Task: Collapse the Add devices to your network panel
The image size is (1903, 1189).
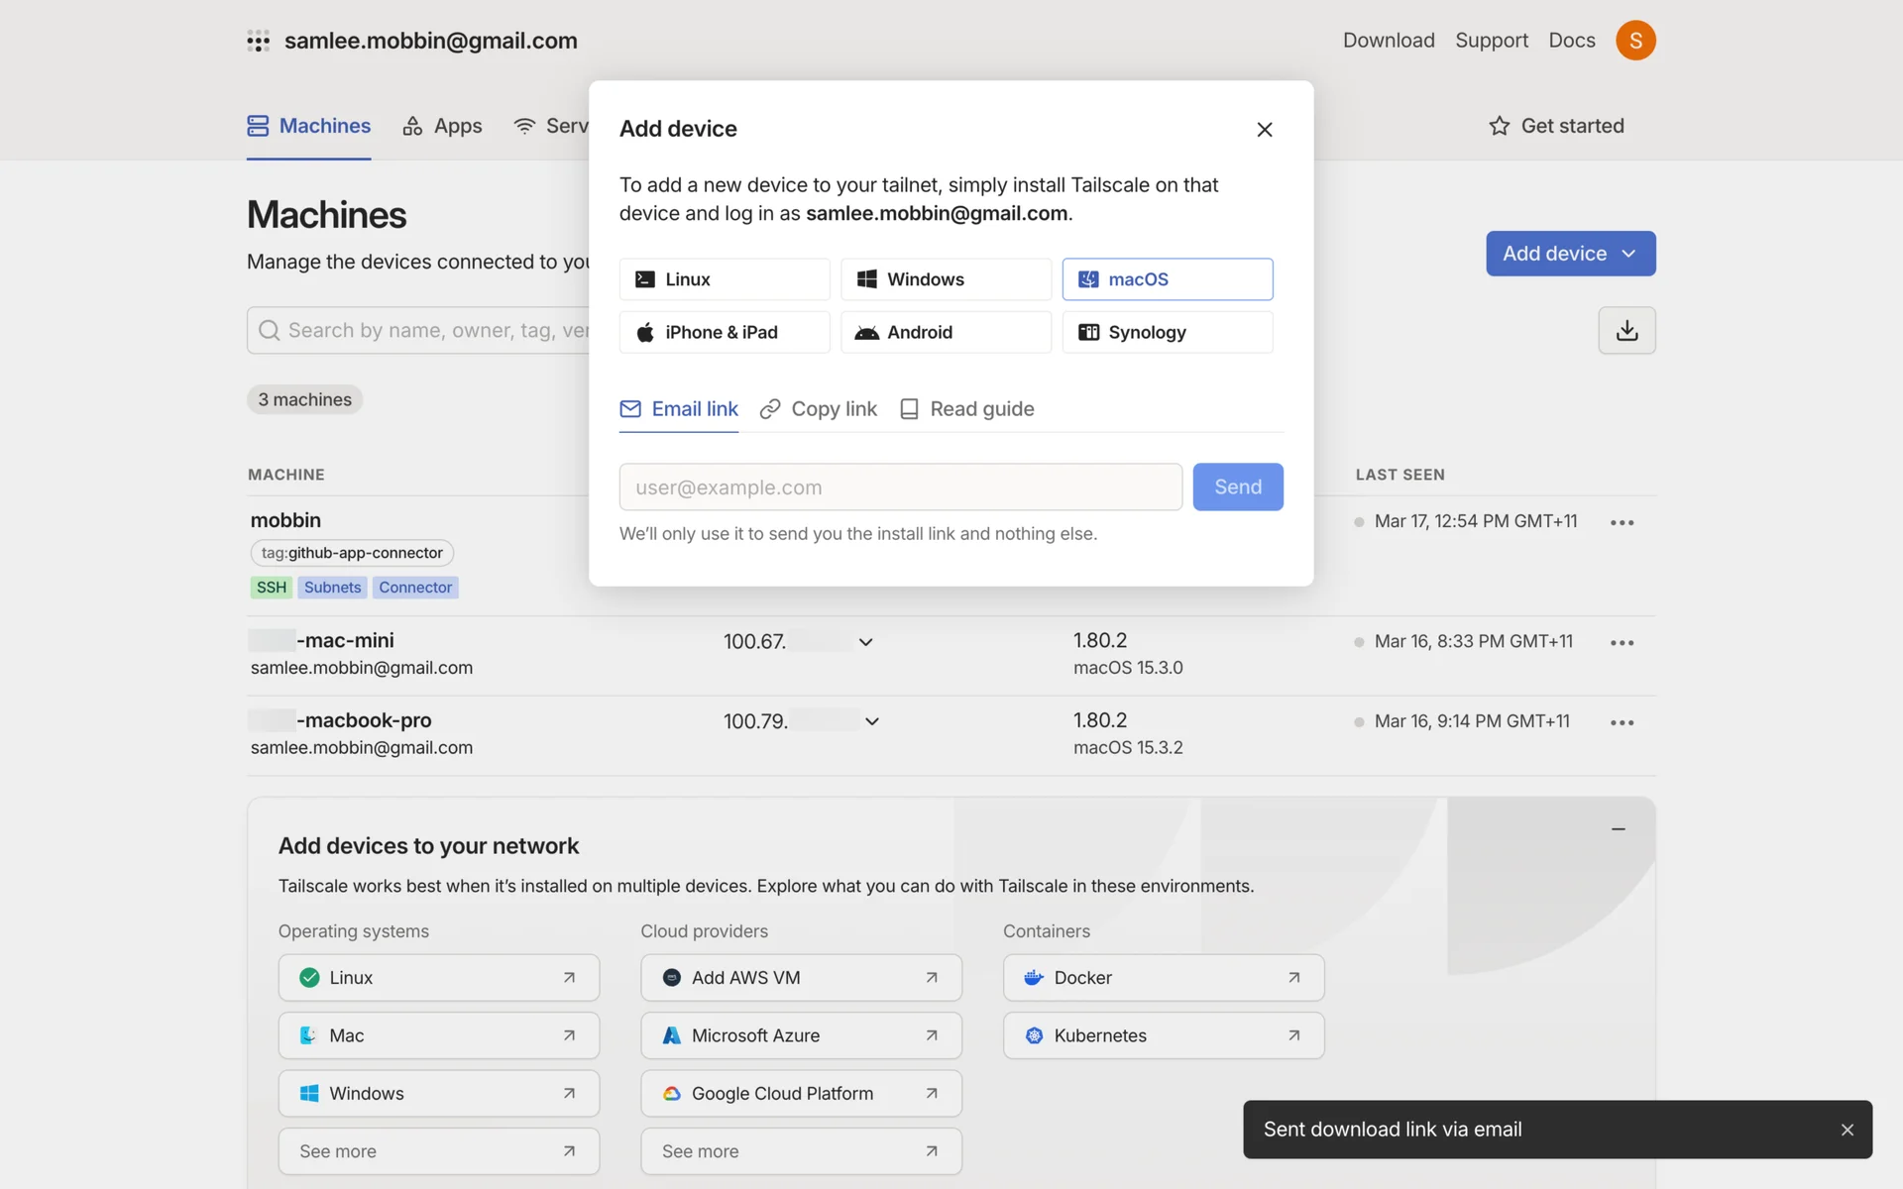Action: pyautogui.click(x=1618, y=829)
